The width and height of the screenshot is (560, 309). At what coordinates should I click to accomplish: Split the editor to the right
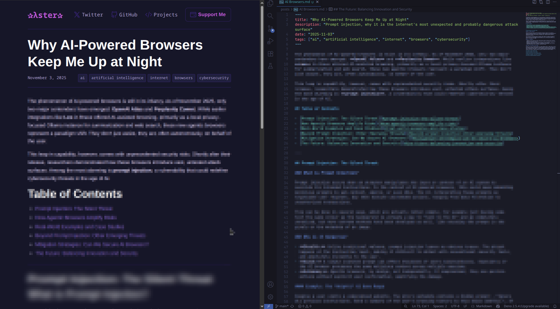point(548,2)
